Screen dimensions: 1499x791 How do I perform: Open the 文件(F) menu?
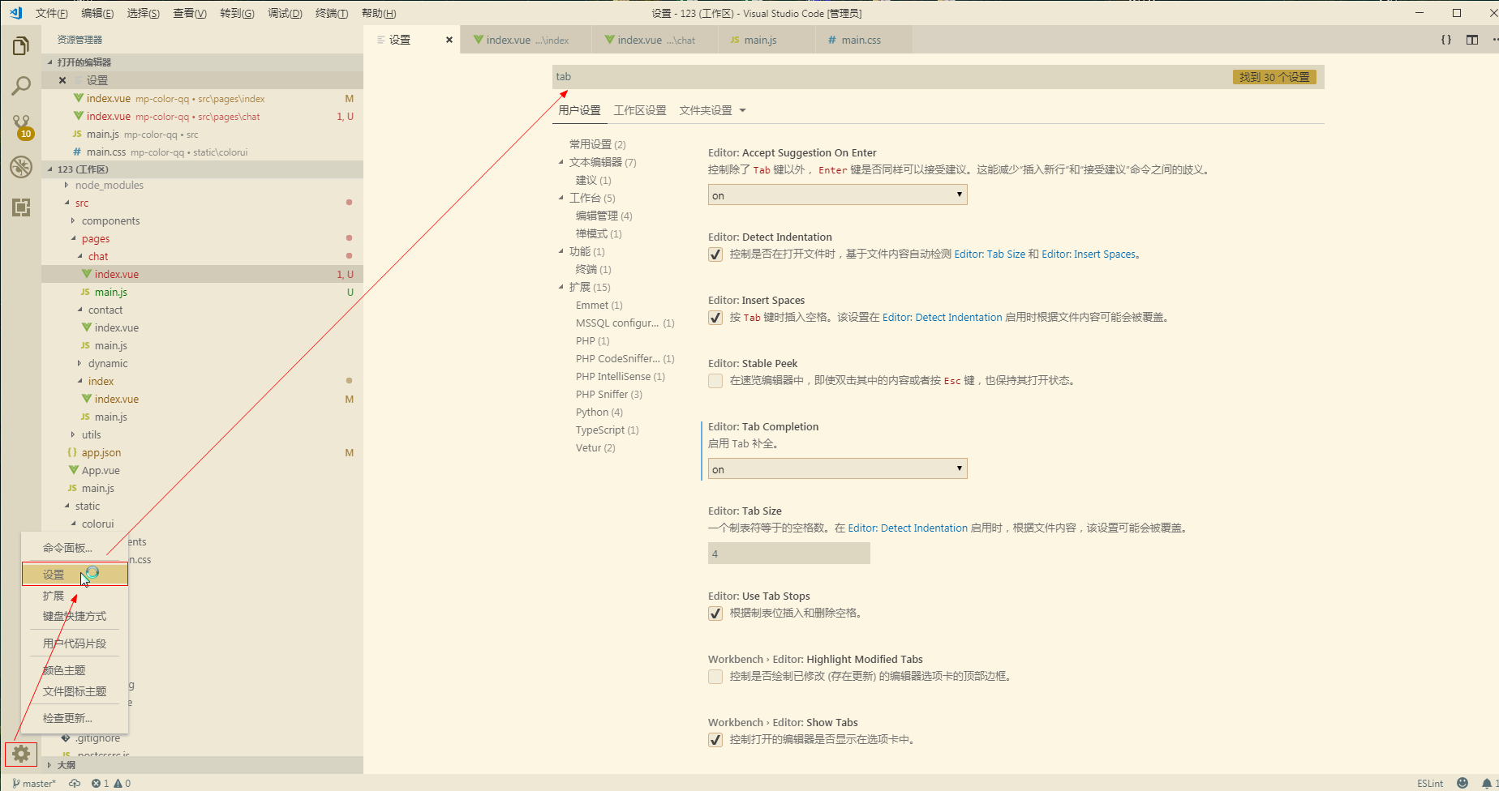click(51, 13)
